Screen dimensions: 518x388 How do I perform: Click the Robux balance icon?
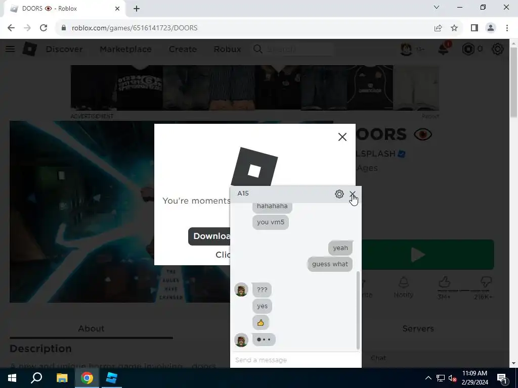coord(468,49)
